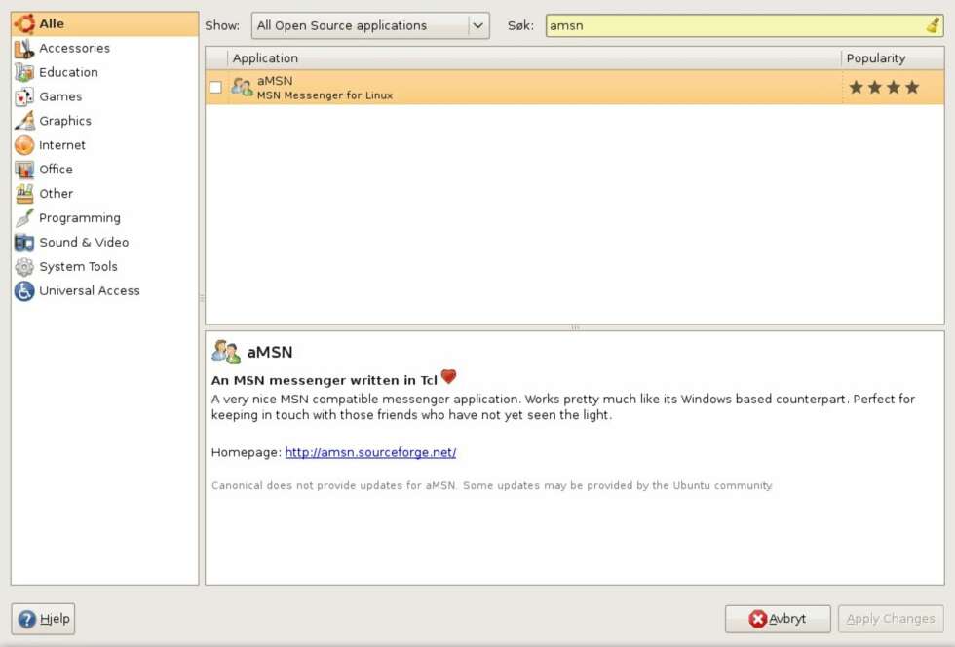Click the 'Søk:' label

[520, 25]
